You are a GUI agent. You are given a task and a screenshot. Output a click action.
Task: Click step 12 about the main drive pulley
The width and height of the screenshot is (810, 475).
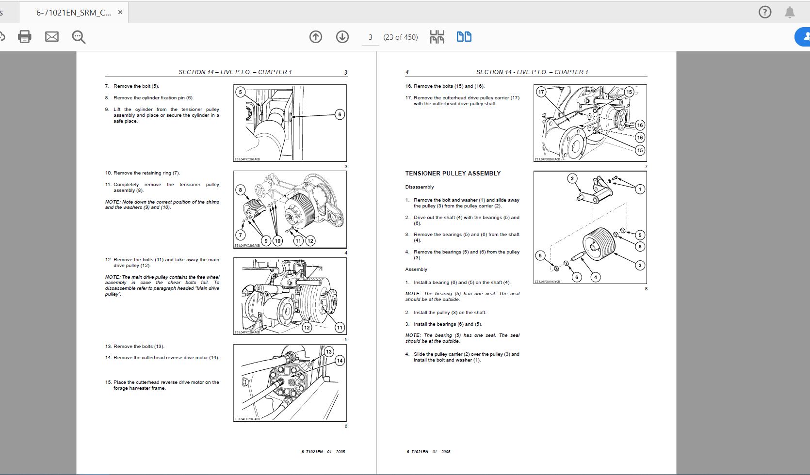pyautogui.click(x=162, y=263)
